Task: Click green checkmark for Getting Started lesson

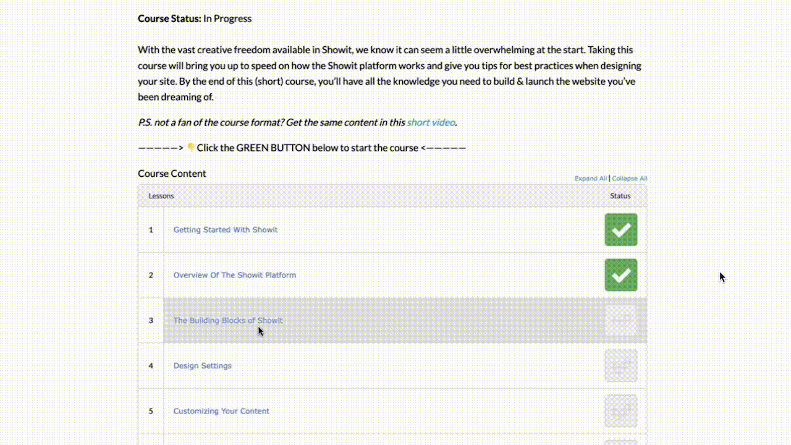Action: tap(620, 230)
